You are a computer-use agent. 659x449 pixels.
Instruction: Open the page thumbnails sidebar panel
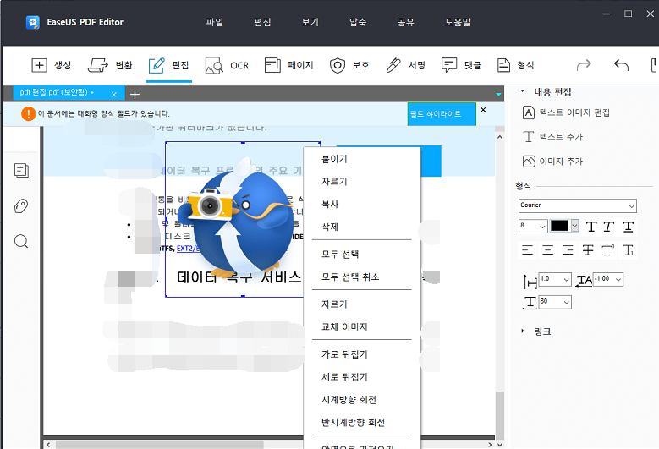click(21, 170)
